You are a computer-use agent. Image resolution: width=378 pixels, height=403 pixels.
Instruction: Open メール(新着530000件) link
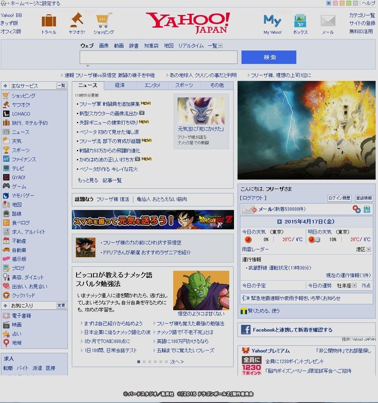tap(282, 209)
